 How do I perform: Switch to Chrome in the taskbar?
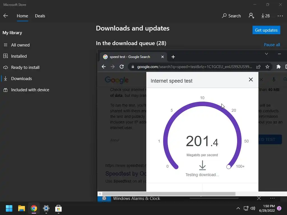[34, 208]
